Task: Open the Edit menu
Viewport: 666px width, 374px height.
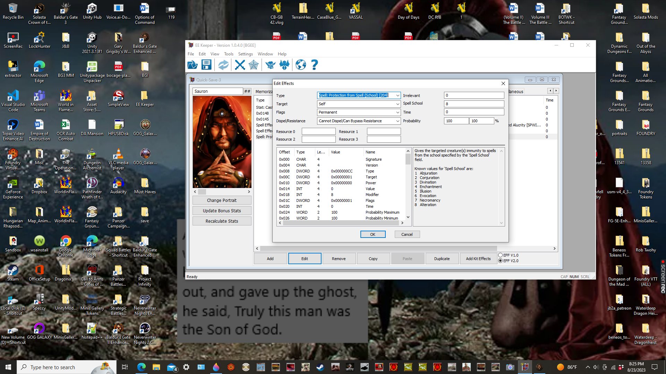Action: (x=202, y=54)
